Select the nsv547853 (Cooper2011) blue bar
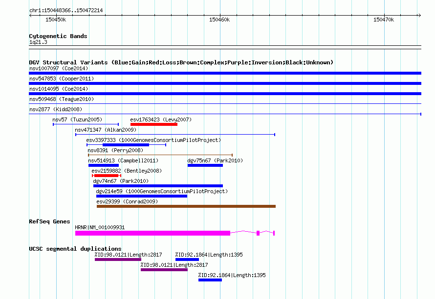435x299 pixels. [225, 83]
